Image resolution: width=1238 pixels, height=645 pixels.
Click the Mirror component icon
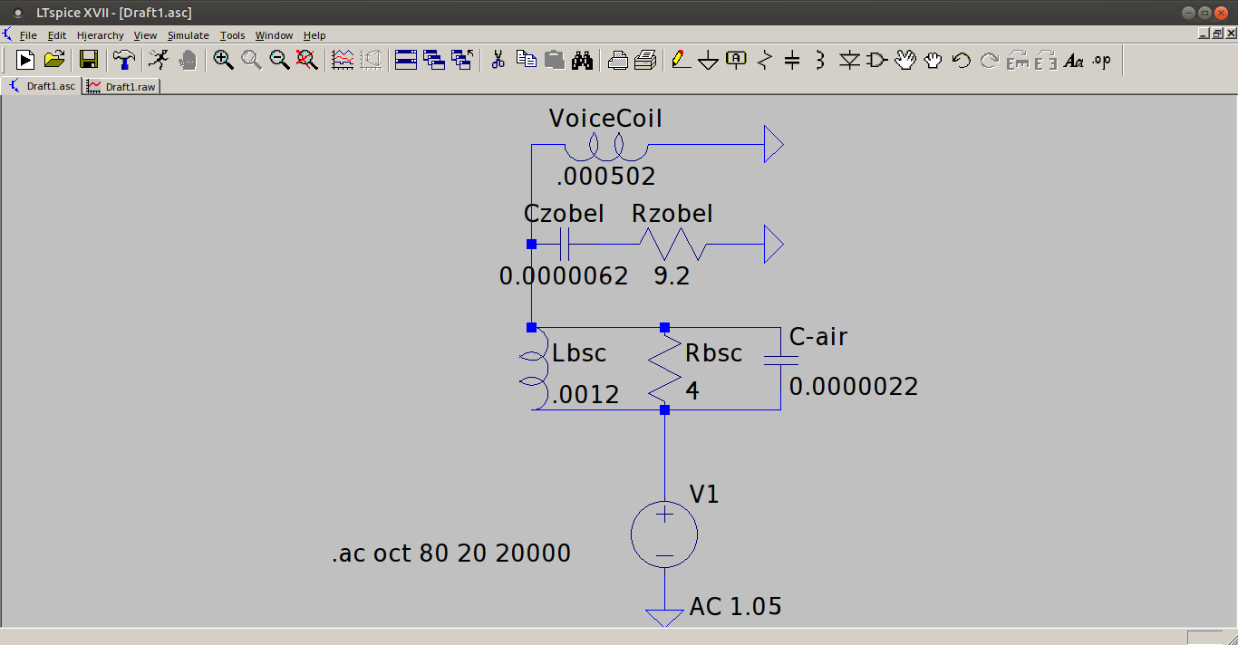point(1045,60)
